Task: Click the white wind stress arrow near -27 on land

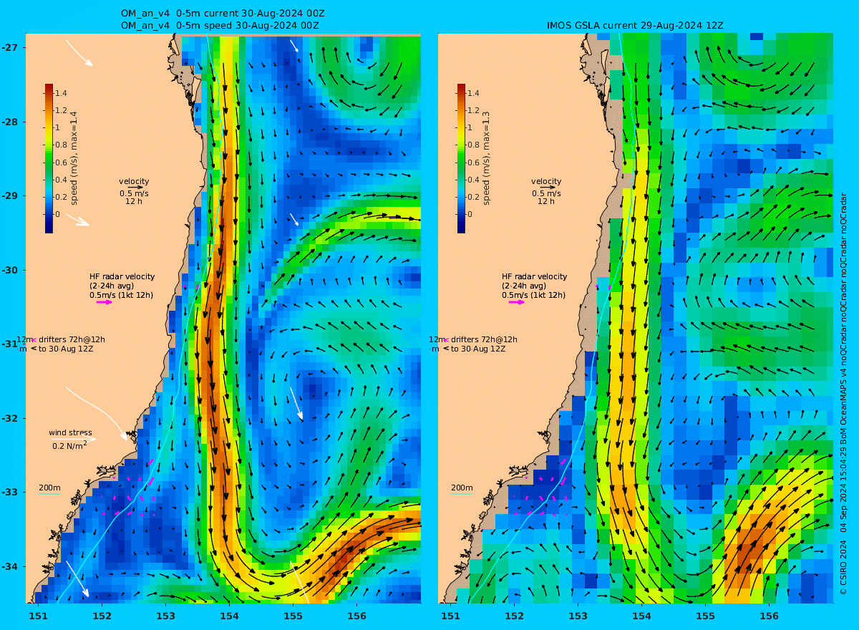Action: [x=79, y=53]
